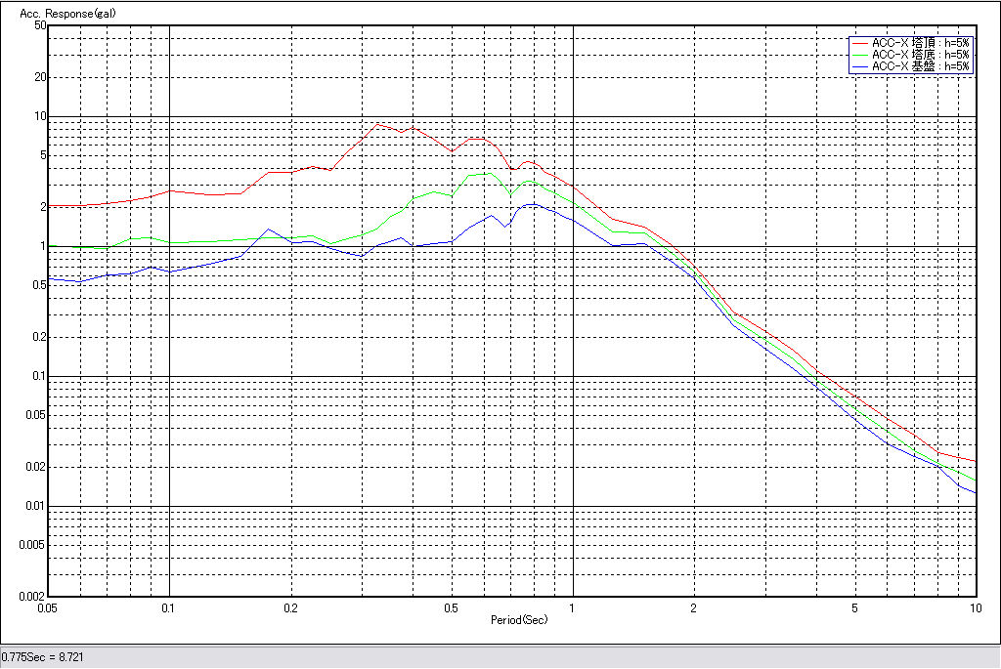
Task: Click the red curve's right end at period 10
Action: tap(976, 461)
